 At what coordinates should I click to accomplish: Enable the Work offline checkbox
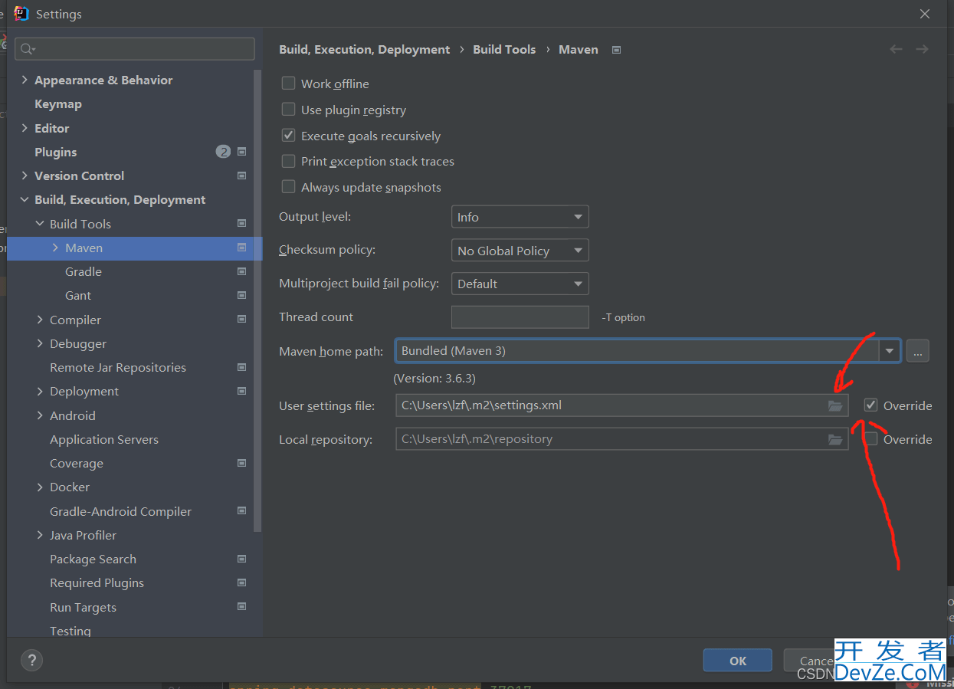click(x=288, y=84)
